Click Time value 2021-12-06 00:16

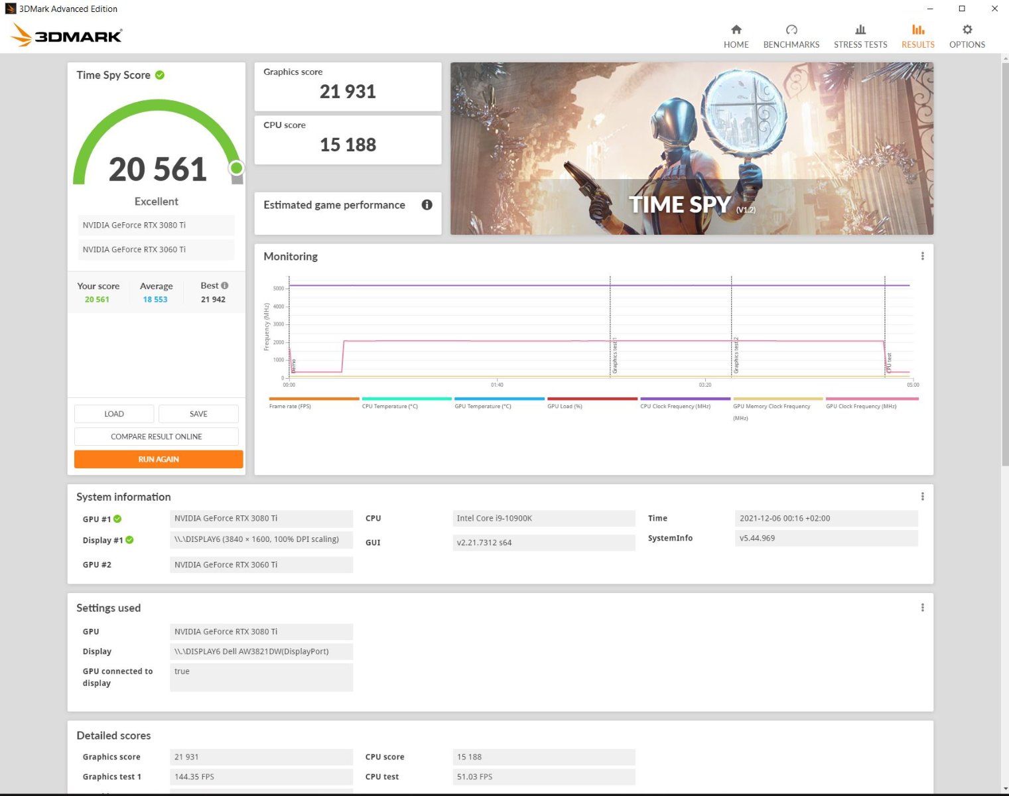tap(827, 518)
